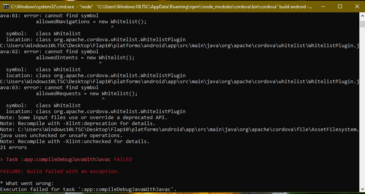This screenshot has width=365, height=194.
Task: Click 'allowedNavigations = new Whitelist();' line
Action: 91,22
